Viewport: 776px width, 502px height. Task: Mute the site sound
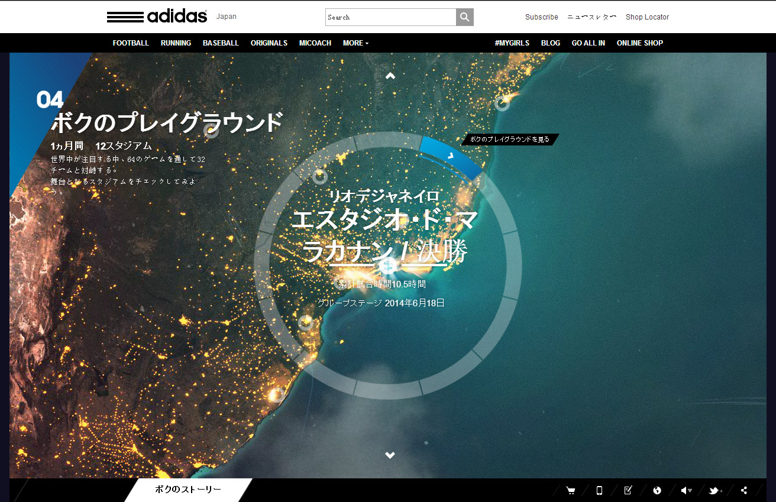click(x=686, y=490)
